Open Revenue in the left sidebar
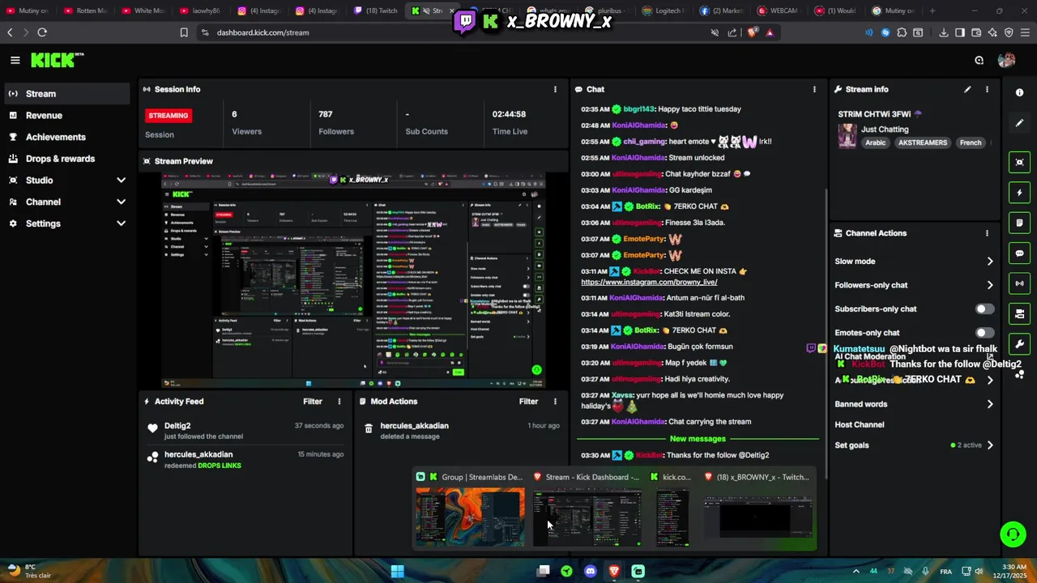This screenshot has height=583, width=1037. tap(66, 115)
